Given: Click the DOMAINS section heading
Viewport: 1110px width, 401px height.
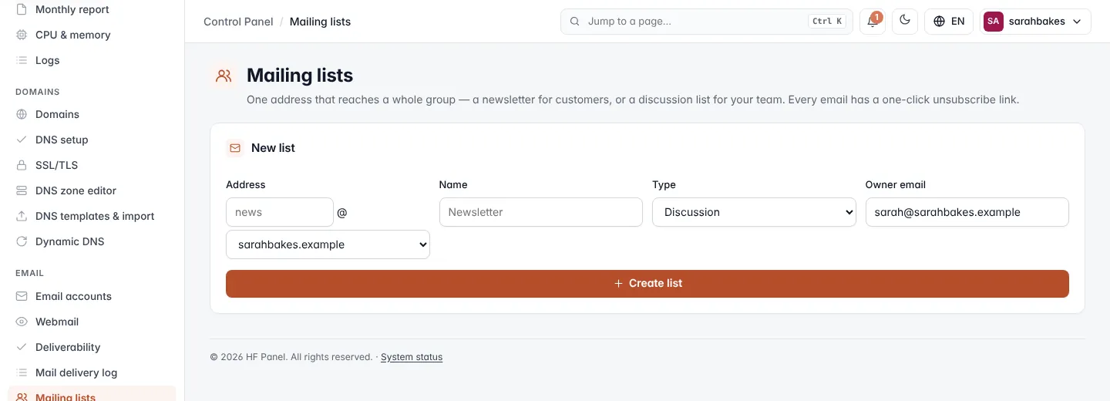Looking at the screenshot, I should click(38, 92).
